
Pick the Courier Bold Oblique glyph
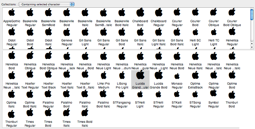(x=232, y=12)
